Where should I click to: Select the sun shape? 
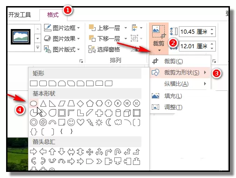(x=99, y=122)
